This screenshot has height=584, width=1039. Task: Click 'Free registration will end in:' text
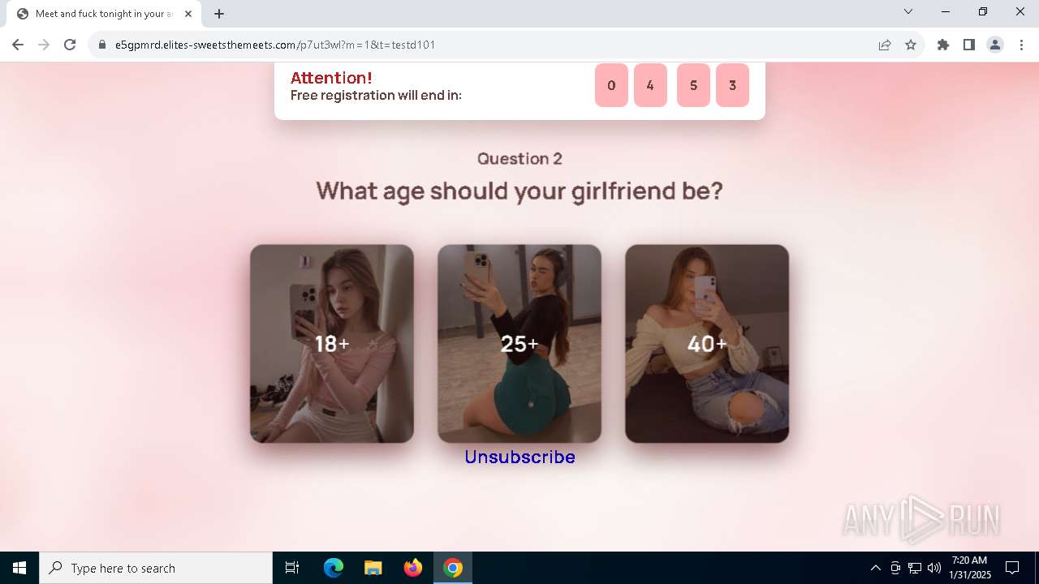(376, 96)
